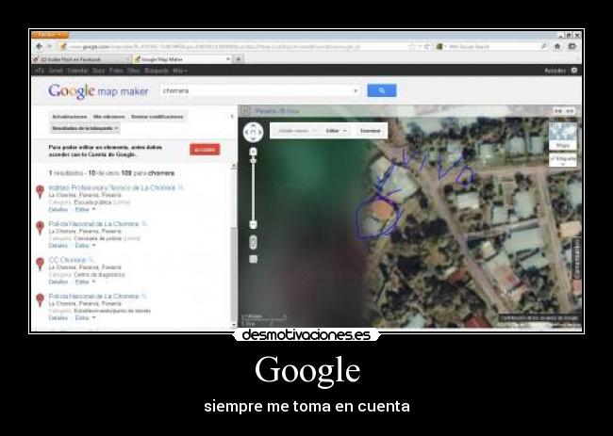Viewport: 613px width, 436px height.
Task: Expand the Añadir nuevo map dropdown
Action: (297, 131)
